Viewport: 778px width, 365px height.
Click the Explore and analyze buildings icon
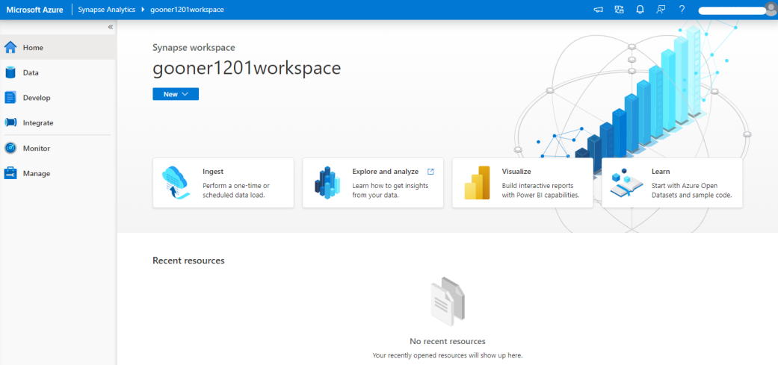(327, 182)
